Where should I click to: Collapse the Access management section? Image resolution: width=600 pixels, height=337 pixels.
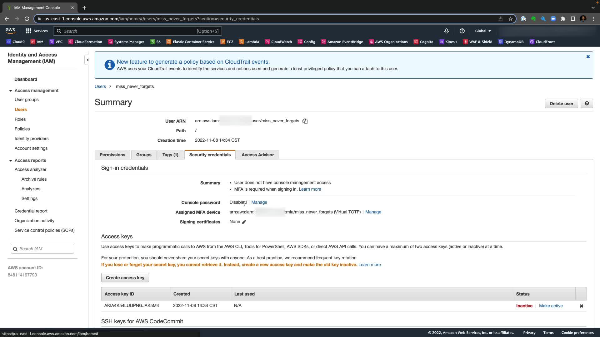tap(11, 91)
